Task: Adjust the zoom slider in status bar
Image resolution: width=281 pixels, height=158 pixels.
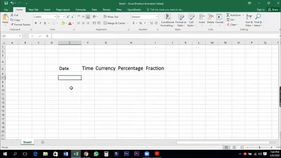Action: (x=259, y=147)
